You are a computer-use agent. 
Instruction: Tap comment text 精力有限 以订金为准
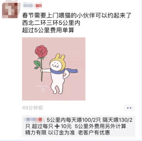[50, 133]
